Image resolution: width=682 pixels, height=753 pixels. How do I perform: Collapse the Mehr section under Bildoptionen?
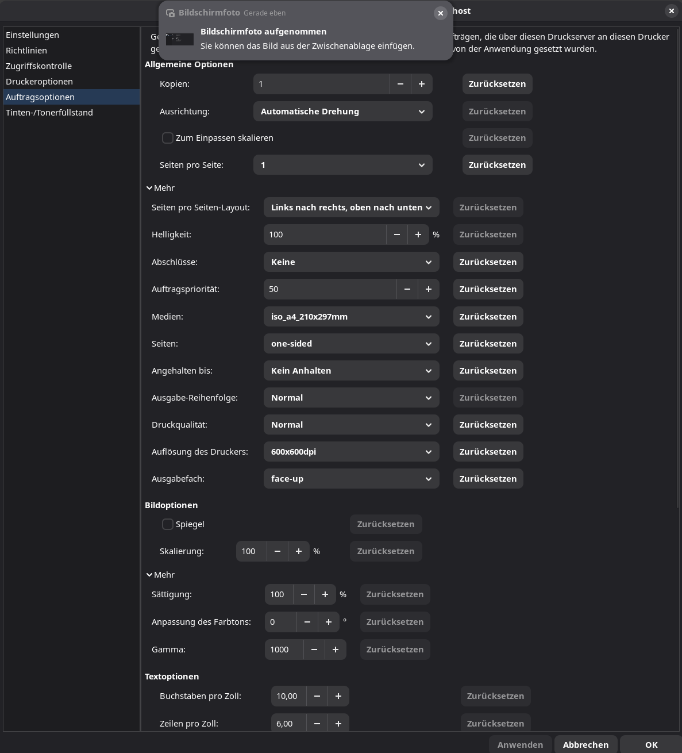[160, 575]
